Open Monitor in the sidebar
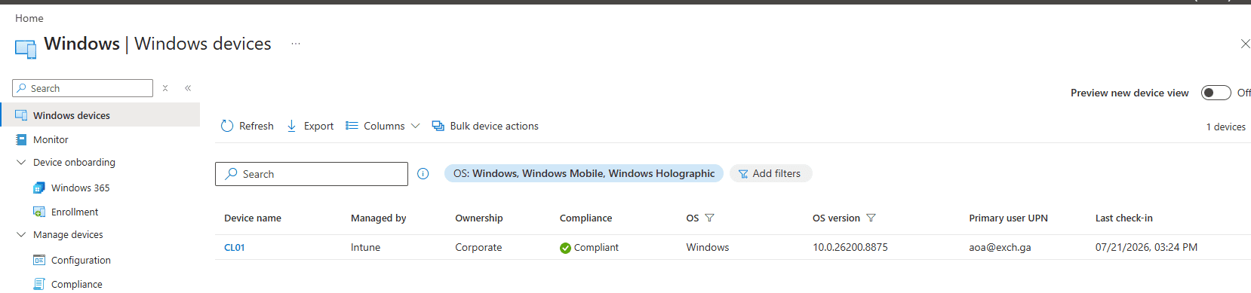The image size is (1251, 293). tap(51, 139)
